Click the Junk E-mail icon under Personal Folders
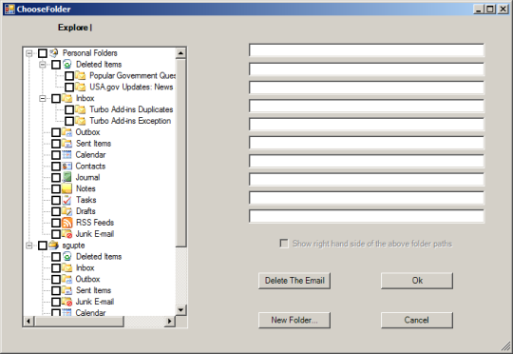 tap(67, 234)
